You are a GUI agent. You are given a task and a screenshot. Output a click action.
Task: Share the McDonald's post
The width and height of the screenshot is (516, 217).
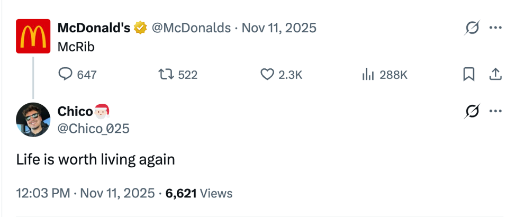[495, 75]
